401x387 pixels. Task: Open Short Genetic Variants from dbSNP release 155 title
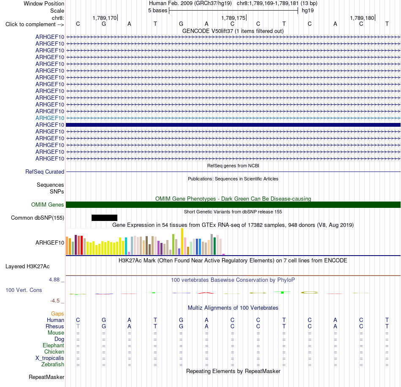pos(233,212)
